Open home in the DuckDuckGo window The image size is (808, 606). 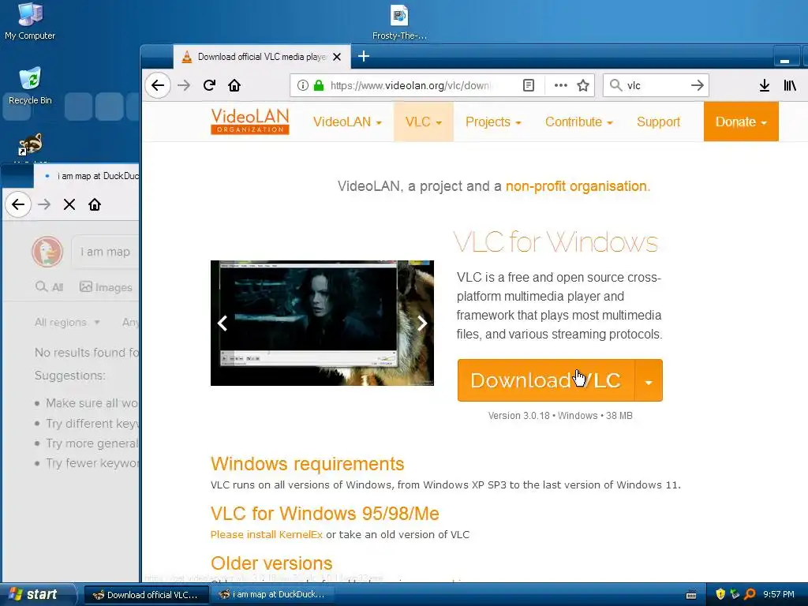[x=95, y=204]
